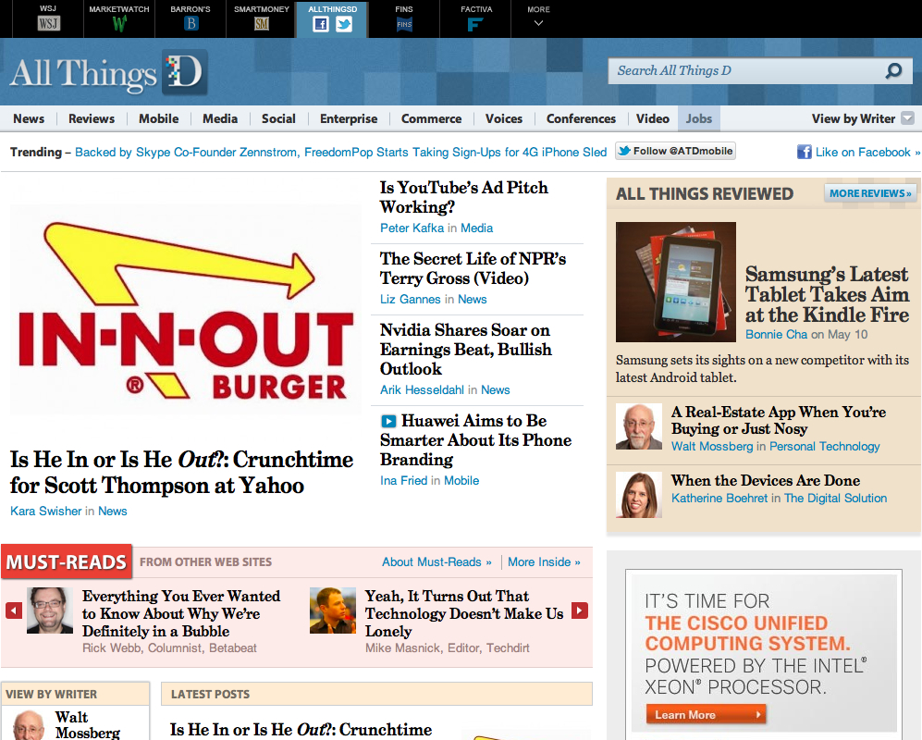
Task: Click Mike Masnick's photo in Must-Reads
Action: point(333,610)
